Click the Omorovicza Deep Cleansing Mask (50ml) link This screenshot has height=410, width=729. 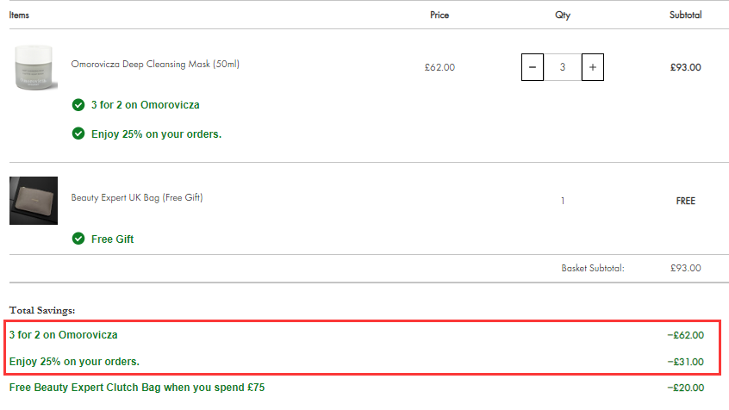click(155, 64)
